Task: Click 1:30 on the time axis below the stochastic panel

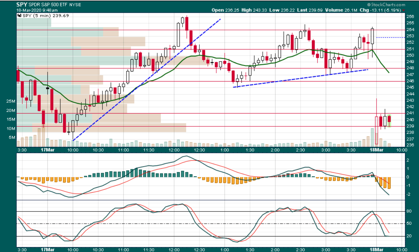Action: (x=250, y=250)
